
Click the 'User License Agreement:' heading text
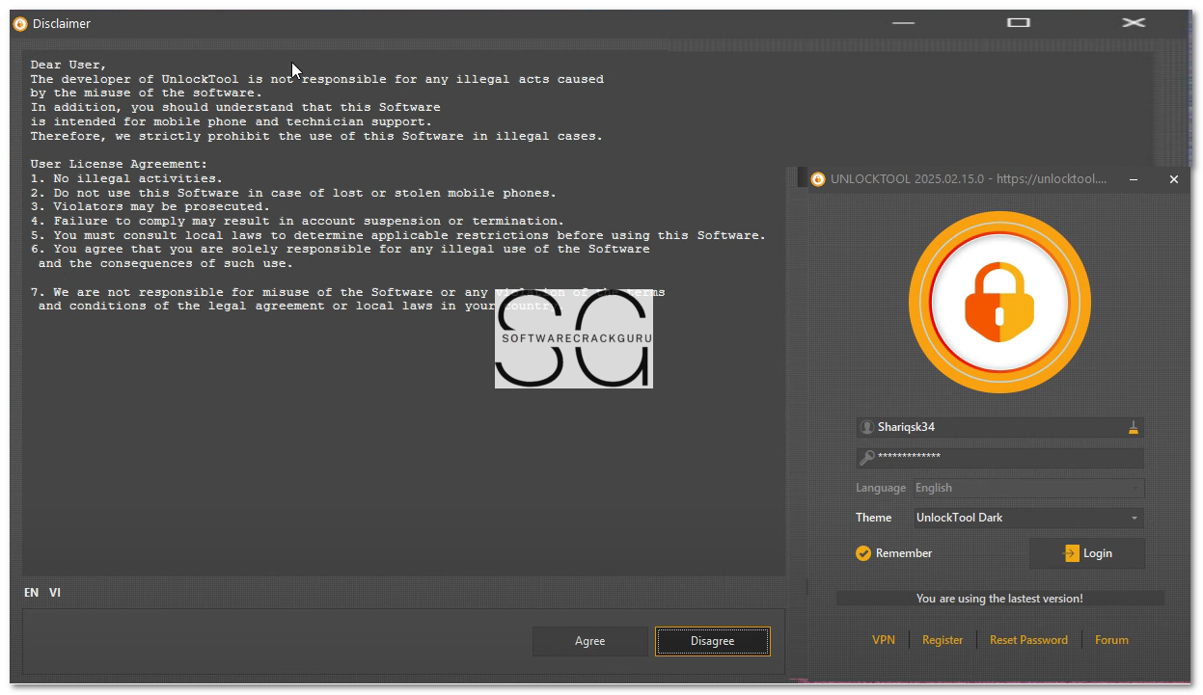click(x=119, y=165)
